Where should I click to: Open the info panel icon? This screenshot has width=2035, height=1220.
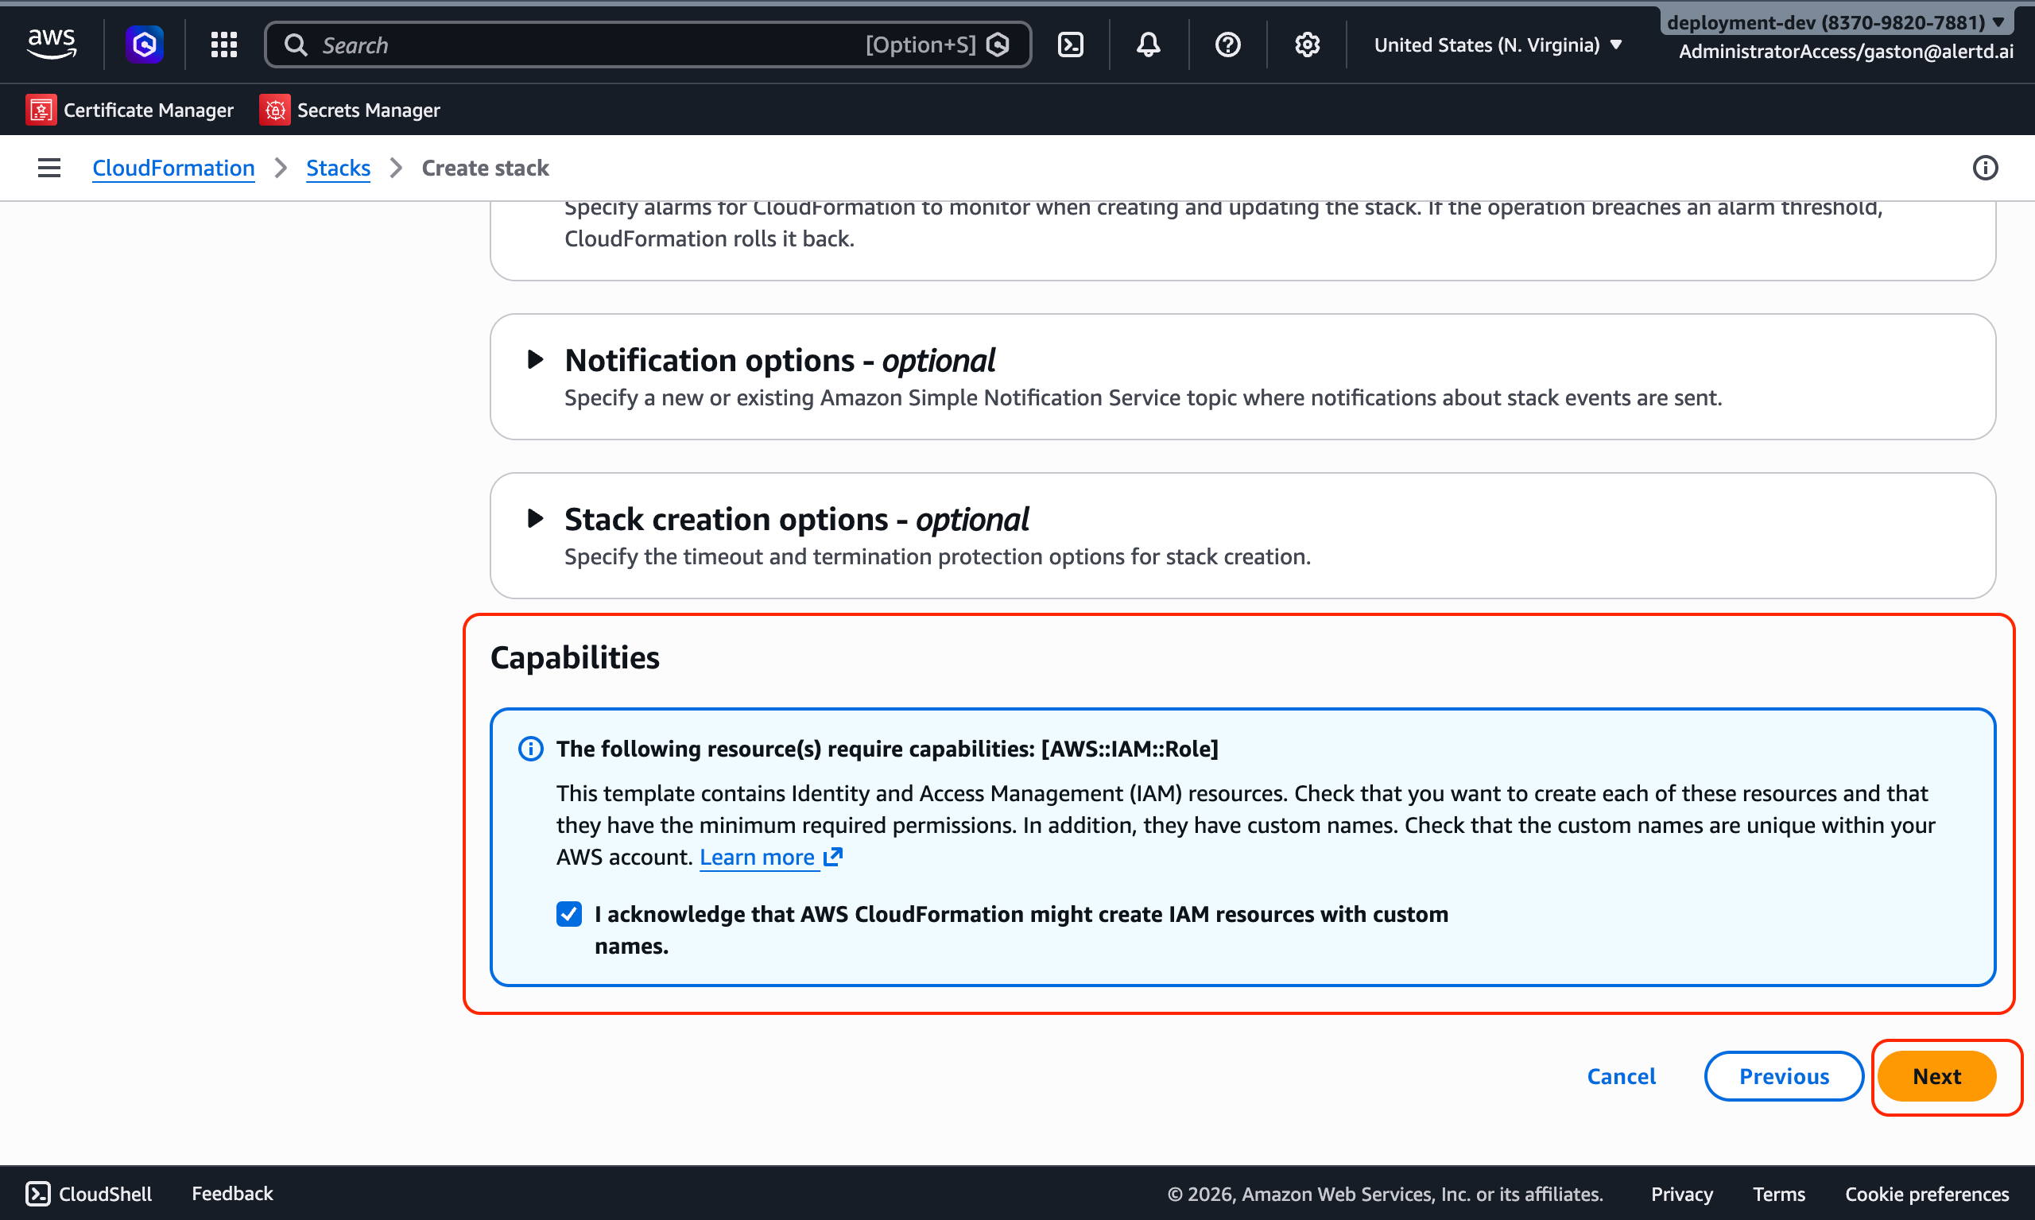point(1985,168)
